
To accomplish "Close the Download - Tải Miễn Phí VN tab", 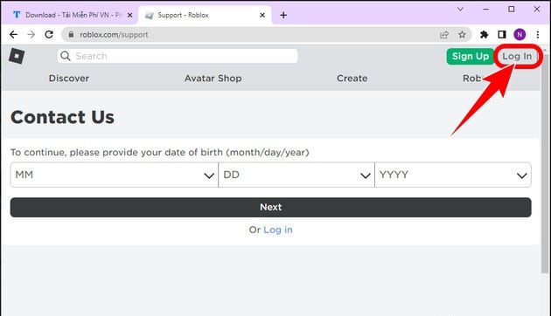I will point(129,15).
